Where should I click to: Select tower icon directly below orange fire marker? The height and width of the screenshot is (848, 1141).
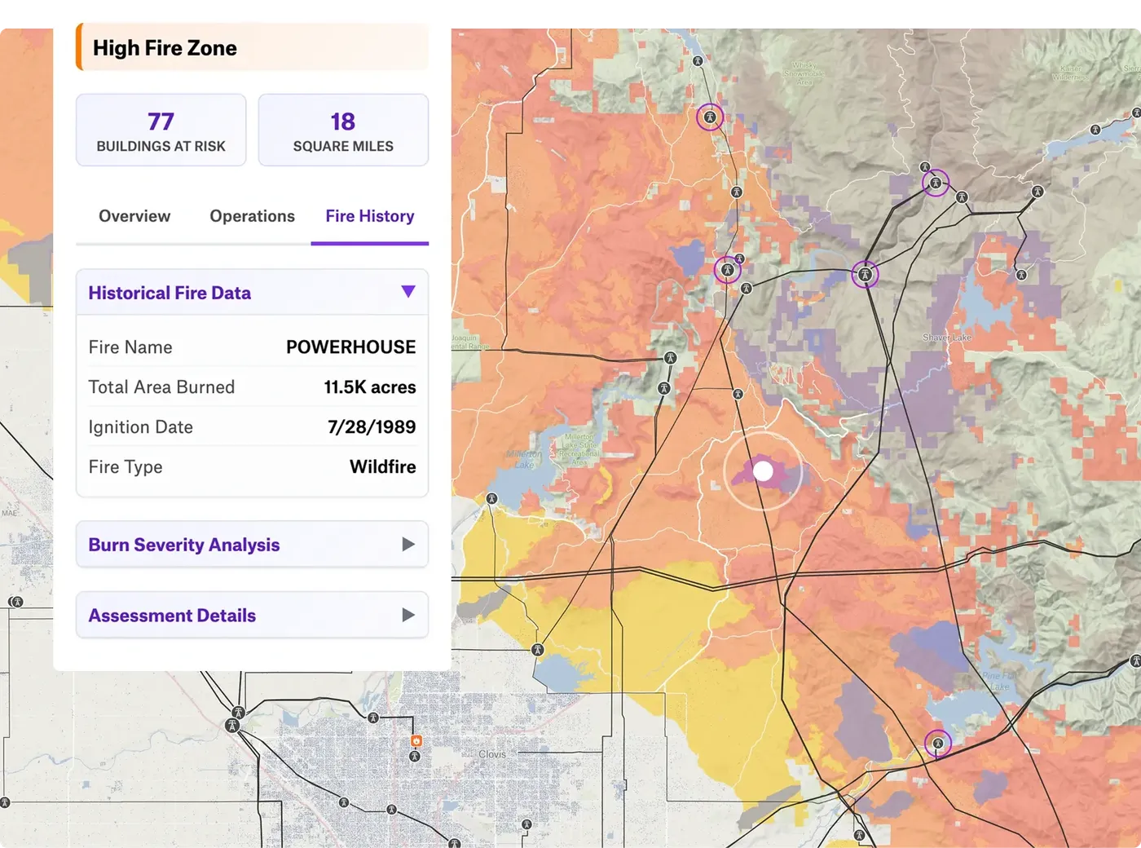click(x=415, y=757)
